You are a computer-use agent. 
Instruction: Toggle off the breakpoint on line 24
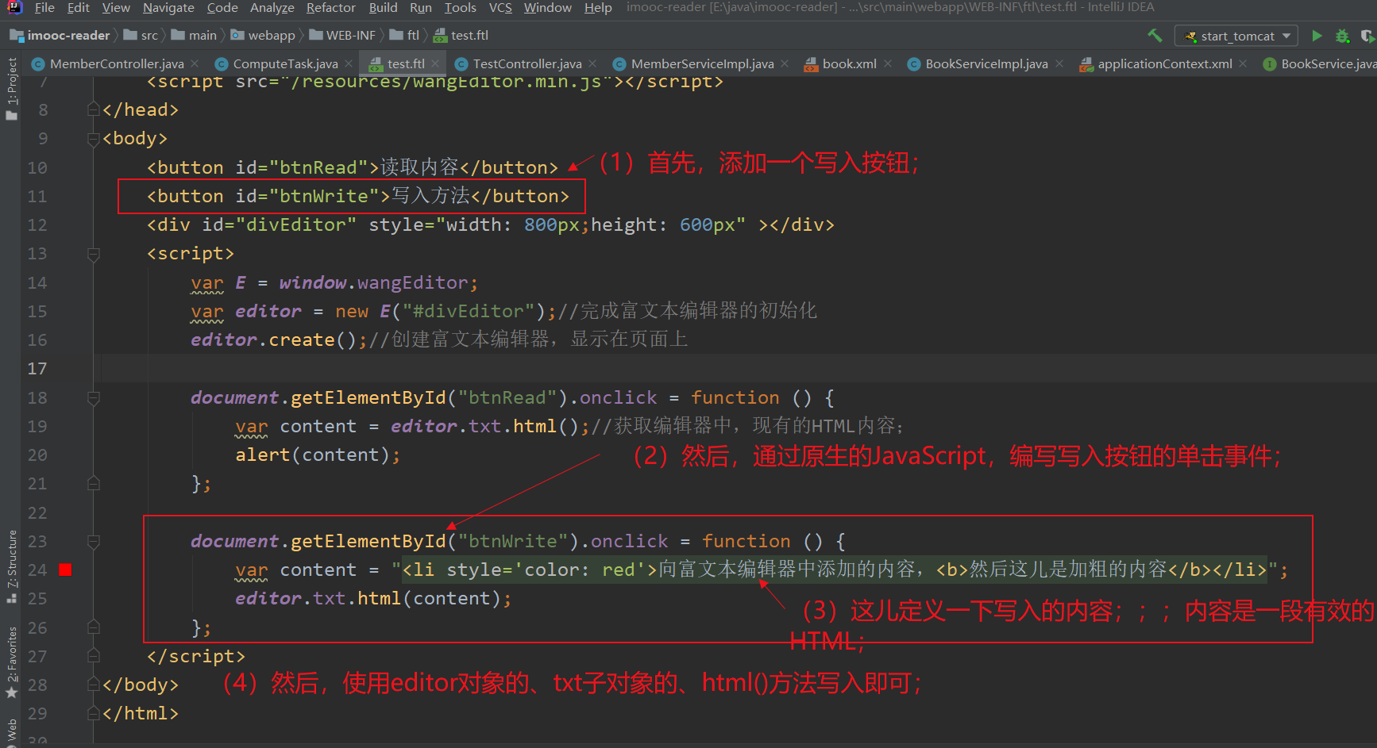[65, 569]
